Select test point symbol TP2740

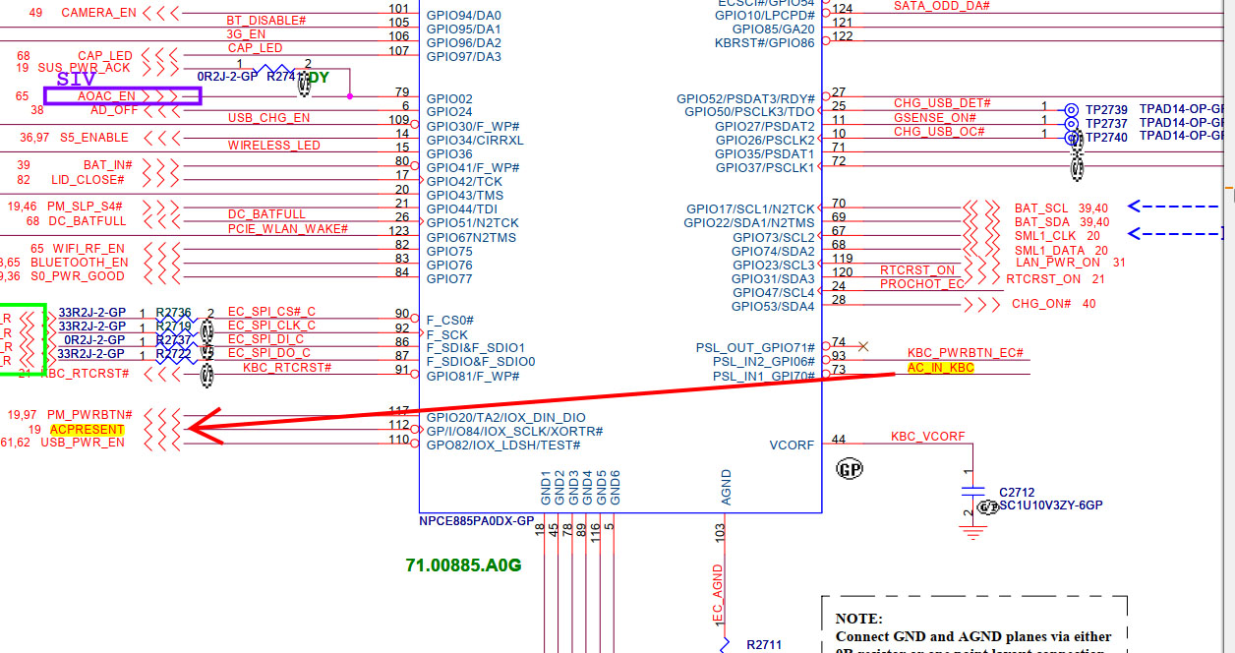coord(1072,138)
